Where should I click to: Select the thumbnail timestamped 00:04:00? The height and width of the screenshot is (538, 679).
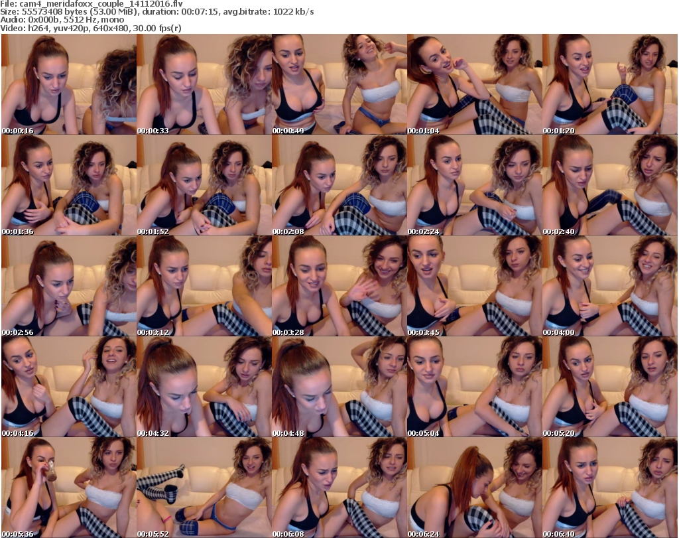pyautogui.click(x=609, y=287)
